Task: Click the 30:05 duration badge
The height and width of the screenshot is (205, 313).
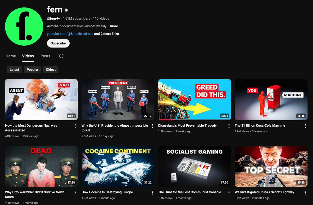Action: coord(224,116)
